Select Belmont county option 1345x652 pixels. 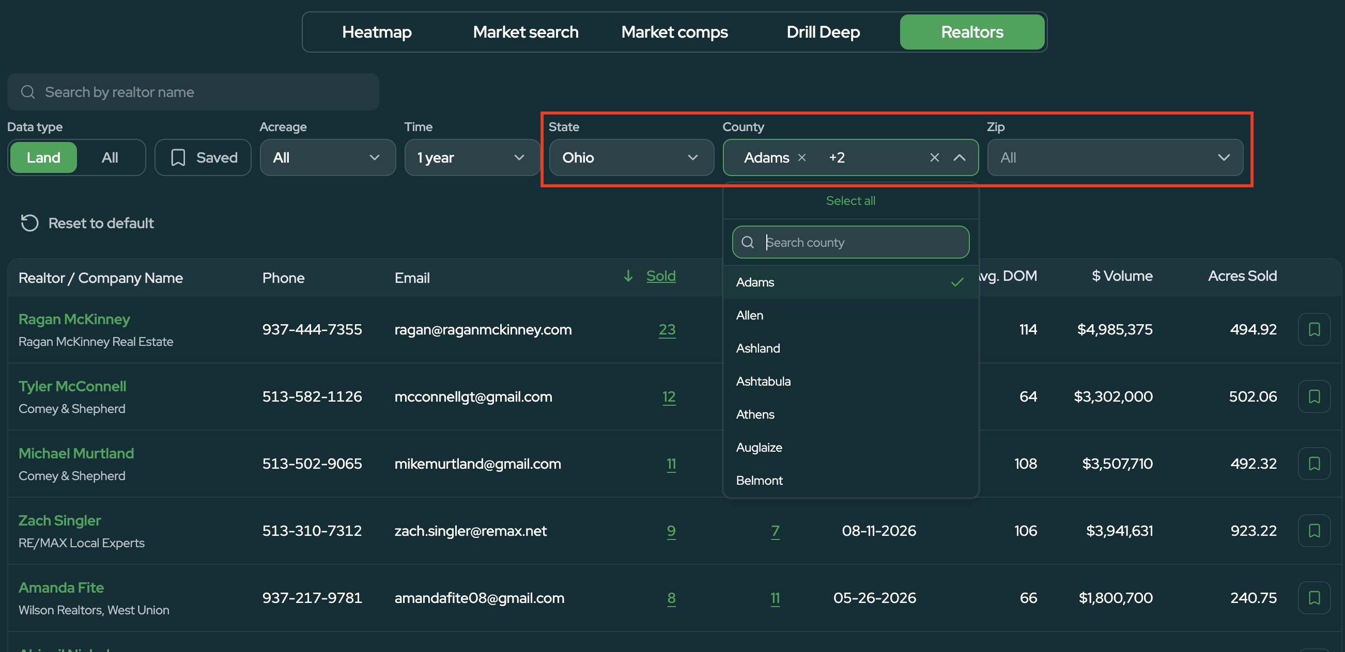[x=850, y=480]
